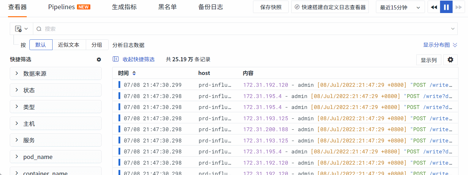Open the search history icon dropdown
The width and height of the screenshot is (468, 175).
pyautogui.click(x=21, y=29)
